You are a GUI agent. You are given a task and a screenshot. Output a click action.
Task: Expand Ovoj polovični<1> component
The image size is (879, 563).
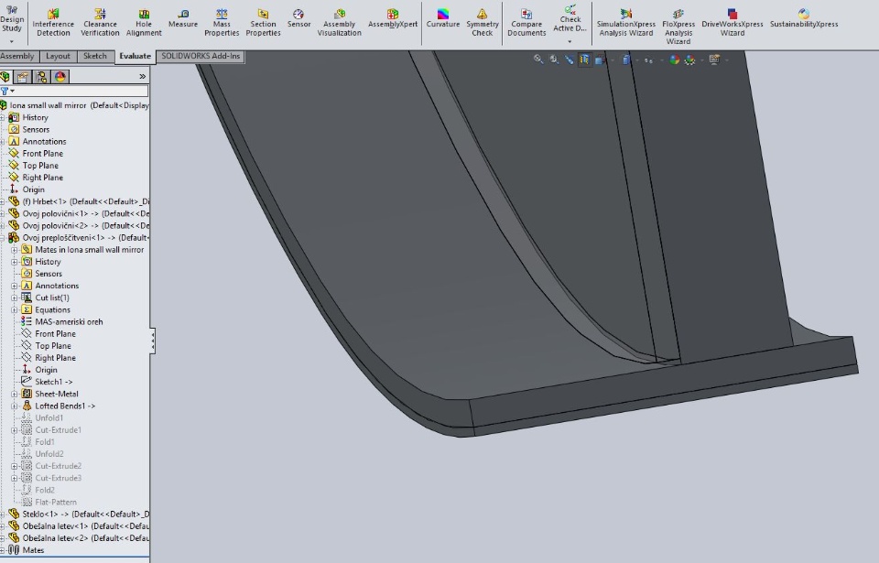pyautogui.click(x=2, y=213)
